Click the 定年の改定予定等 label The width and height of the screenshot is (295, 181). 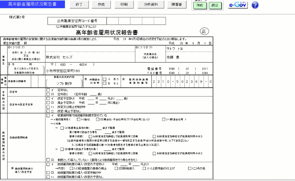point(21,105)
